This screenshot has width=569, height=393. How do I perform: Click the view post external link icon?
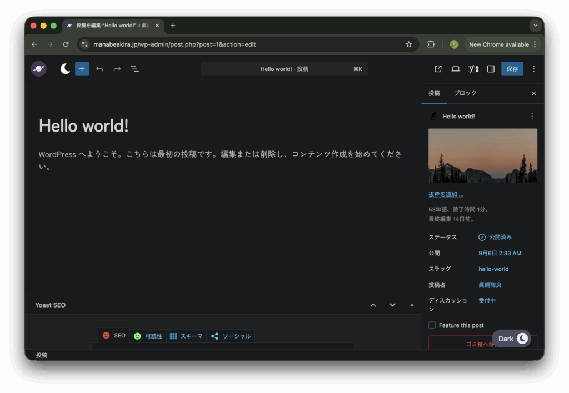click(438, 69)
